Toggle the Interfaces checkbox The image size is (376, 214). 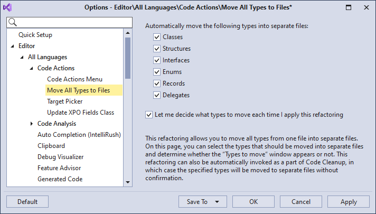pyautogui.click(x=157, y=60)
